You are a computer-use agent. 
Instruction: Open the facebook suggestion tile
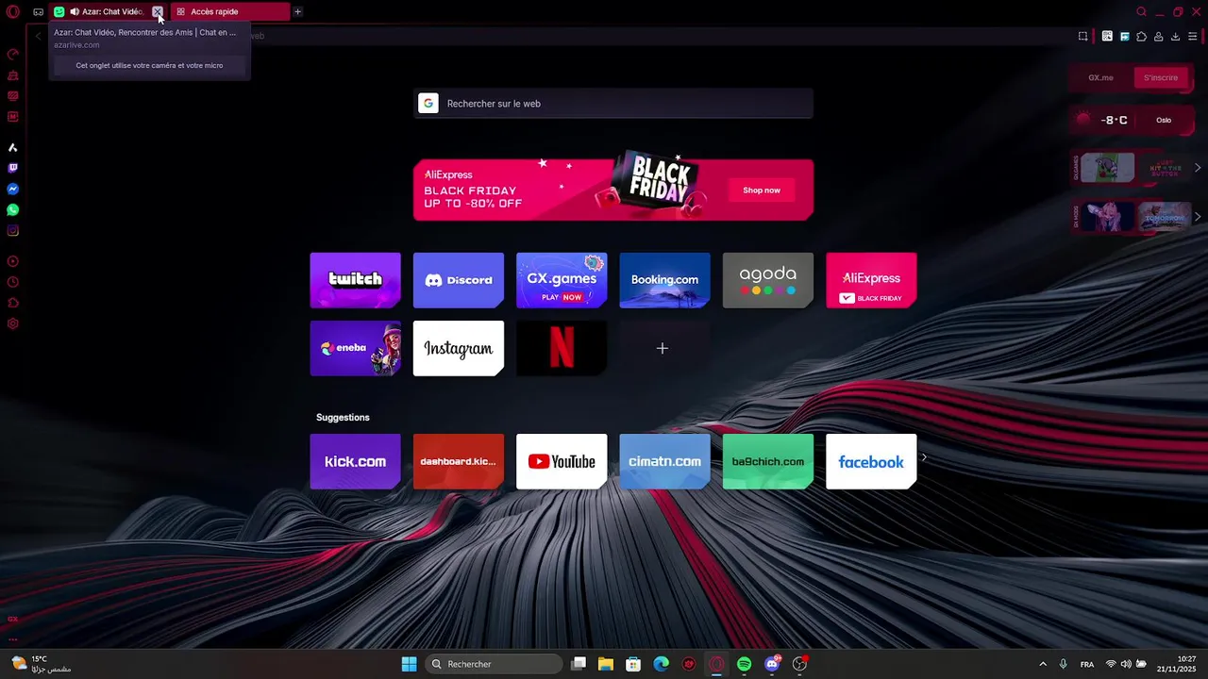[x=871, y=461]
